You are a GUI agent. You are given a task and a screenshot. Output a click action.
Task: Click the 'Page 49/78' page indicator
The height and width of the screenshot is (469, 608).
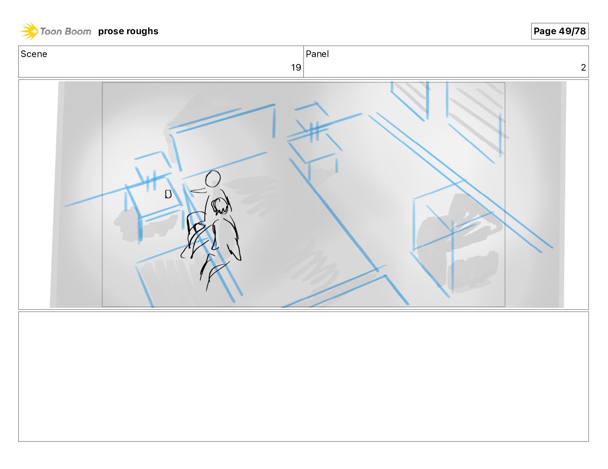(x=559, y=31)
